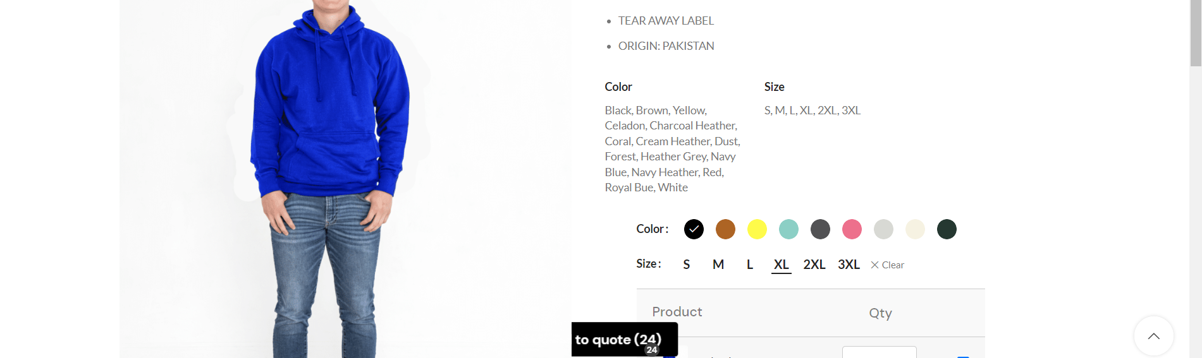Pick the dark forest green swatch
The width and height of the screenshot is (1202, 358).
tap(947, 229)
